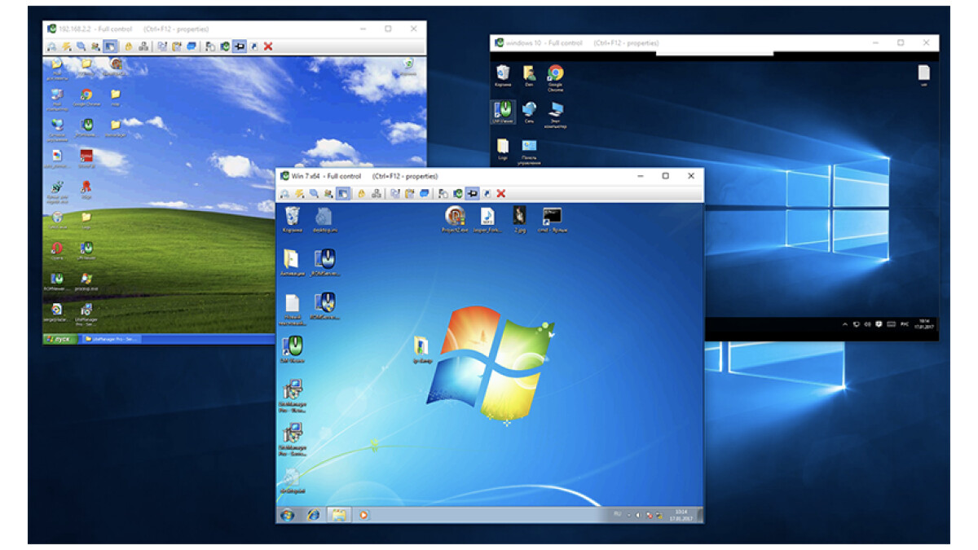Select Google Chrome icon on Windows 10 desktop

555,75
